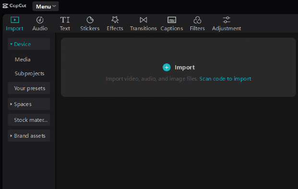This screenshot has height=189, width=298.
Task: Select the Text tool TI icon
Action: click(x=65, y=20)
